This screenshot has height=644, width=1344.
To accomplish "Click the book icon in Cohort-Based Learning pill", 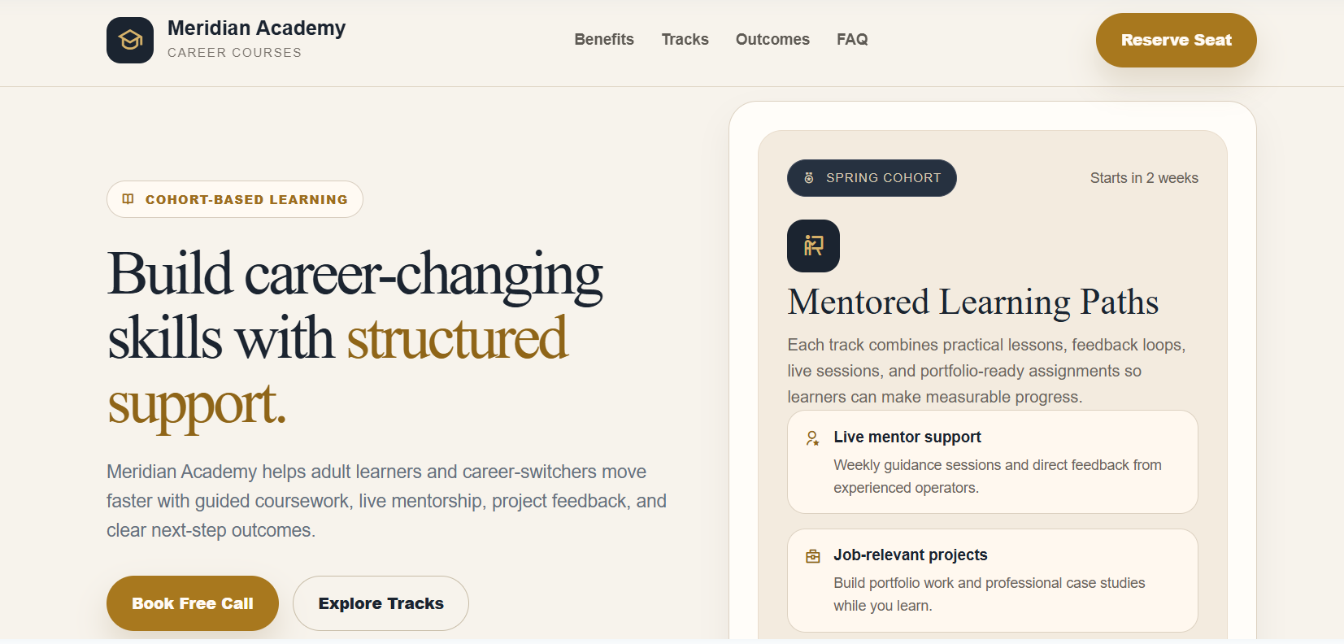I will (128, 198).
